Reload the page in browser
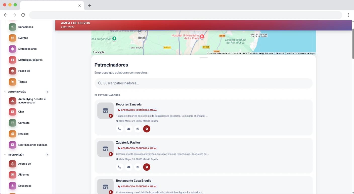The height and width of the screenshot is (194, 354). (x=23, y=15)
